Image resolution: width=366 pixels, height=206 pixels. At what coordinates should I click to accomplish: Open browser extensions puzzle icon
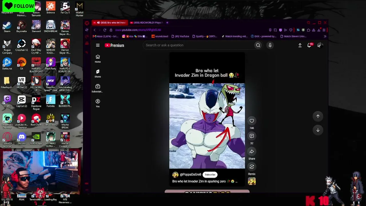[309, 30]
